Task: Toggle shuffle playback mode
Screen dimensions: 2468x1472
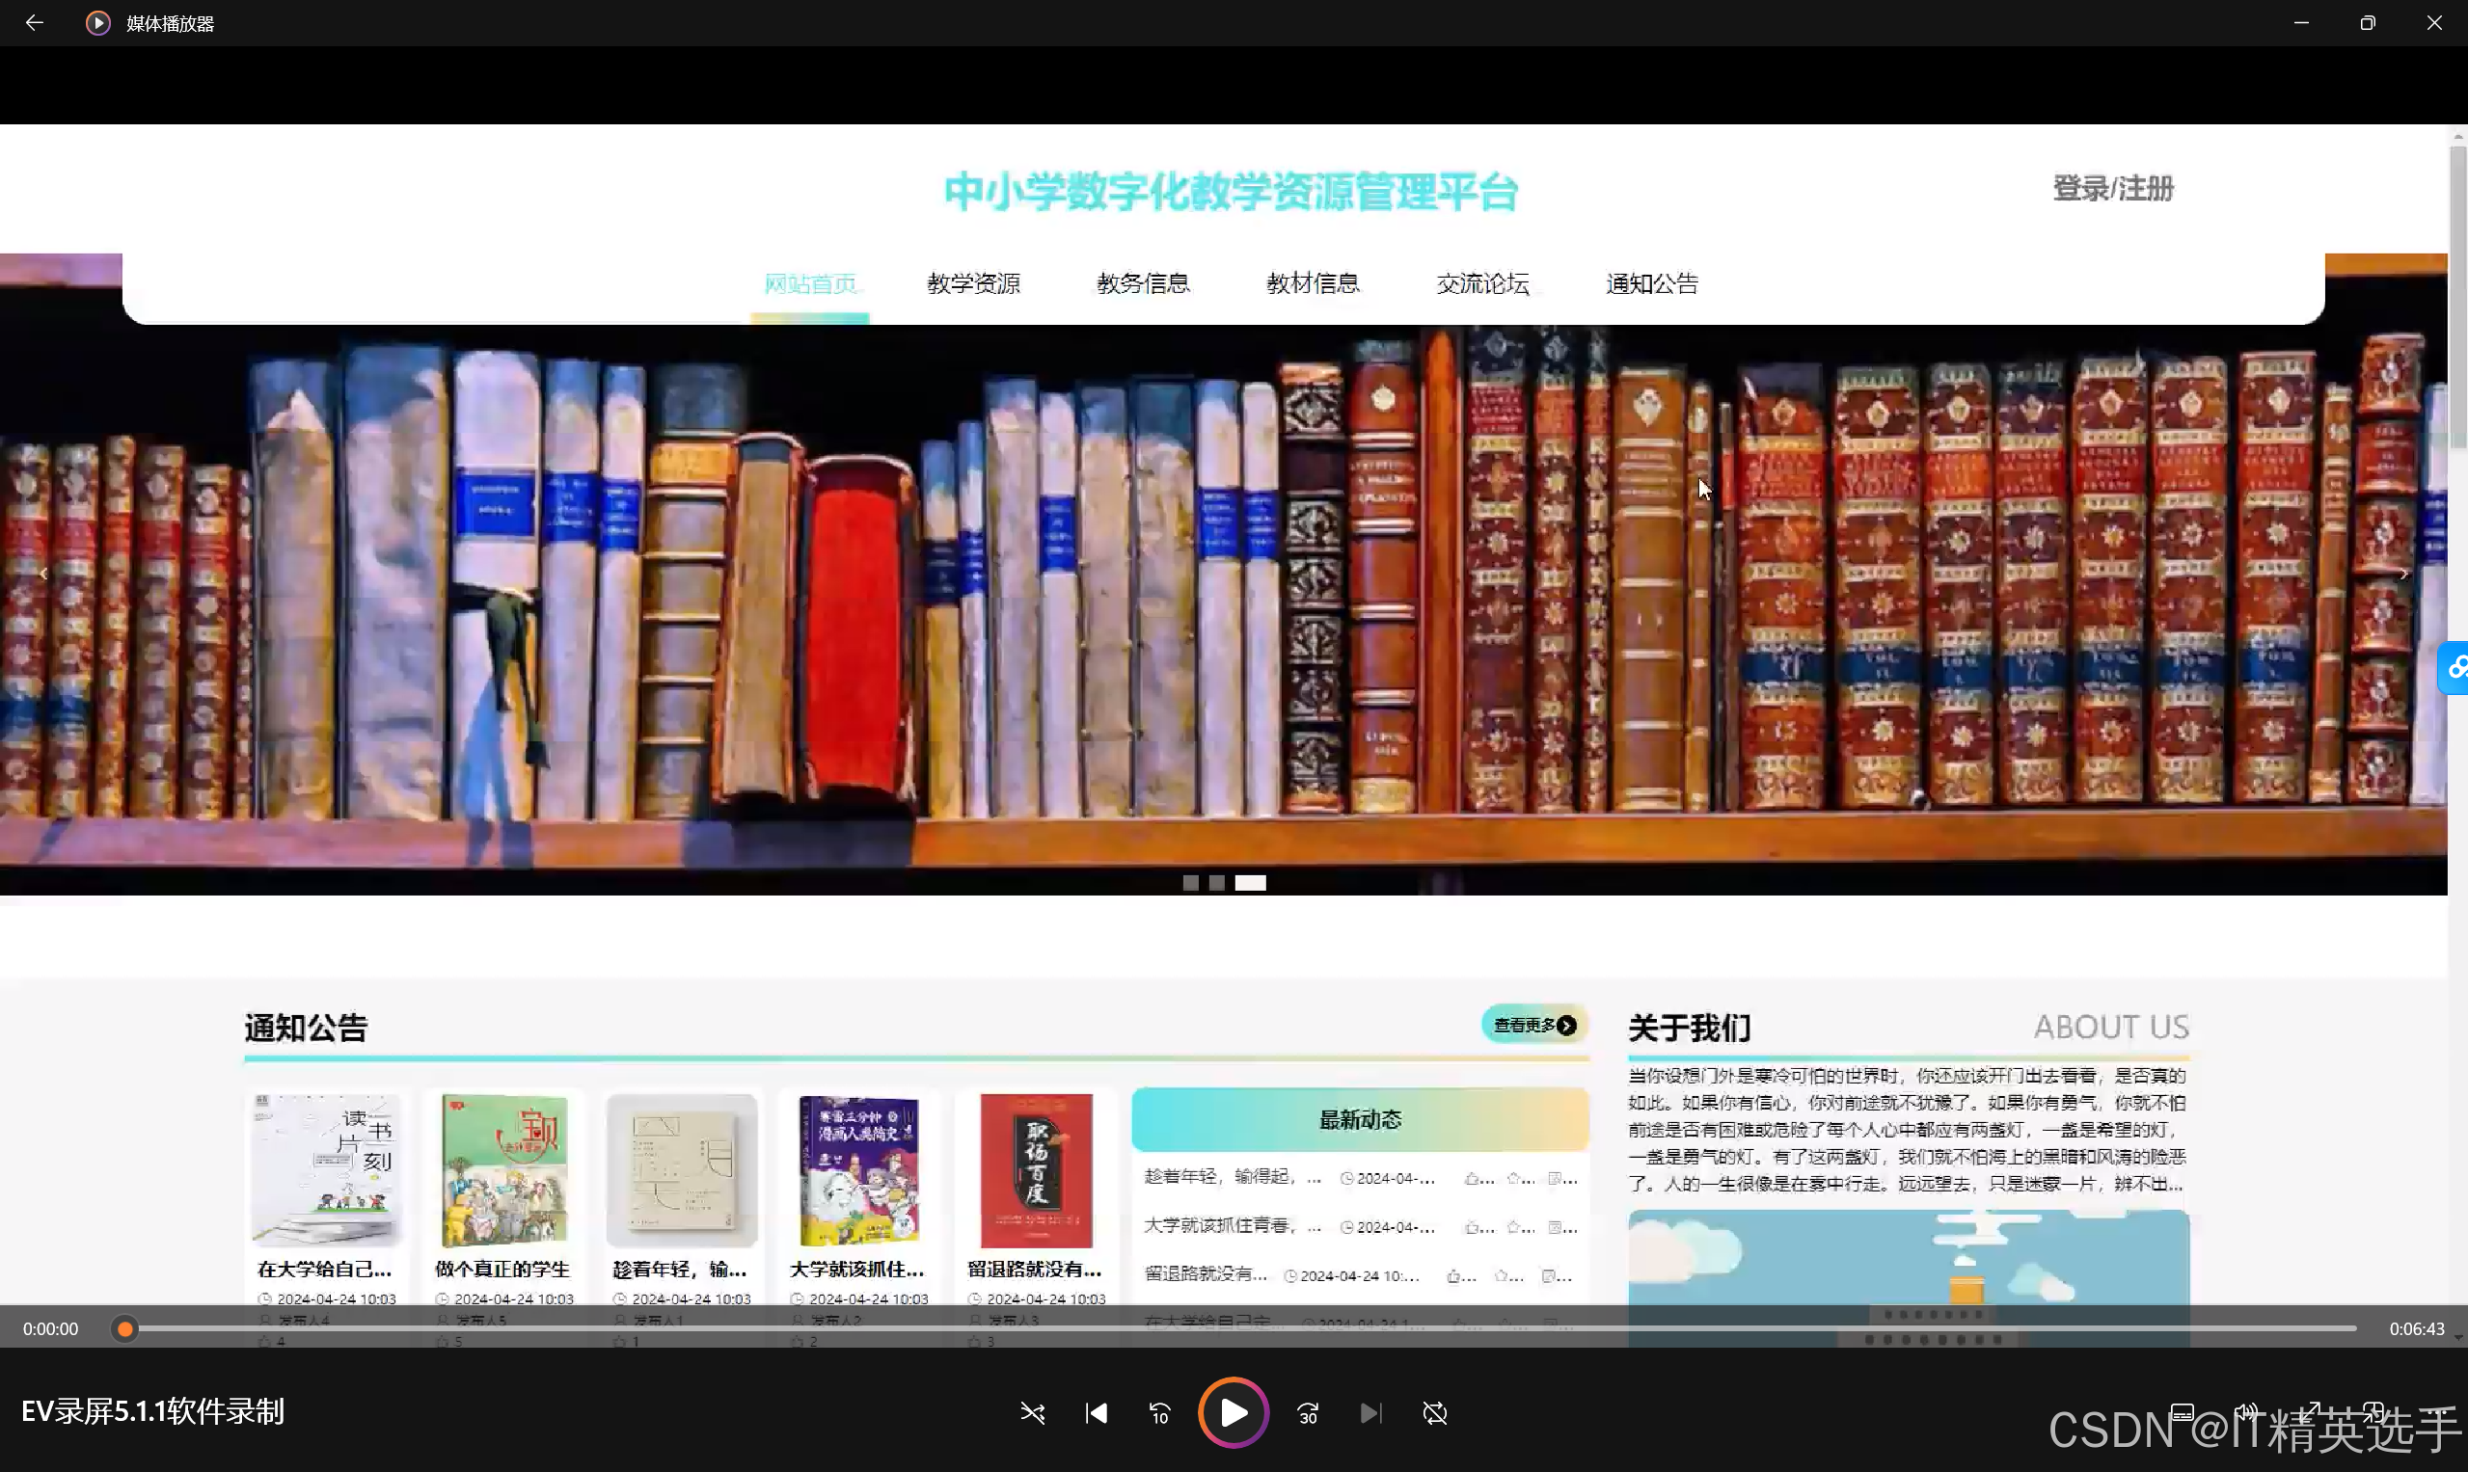Action: click(1032, 1412)
